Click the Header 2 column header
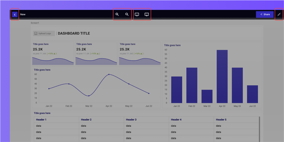This screenshot has height=142, width=284. [x=102, y=120]
